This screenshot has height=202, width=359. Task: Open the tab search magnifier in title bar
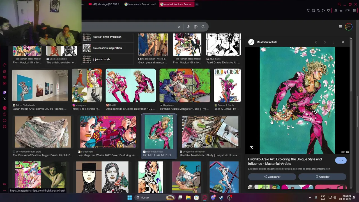(339, 4)
